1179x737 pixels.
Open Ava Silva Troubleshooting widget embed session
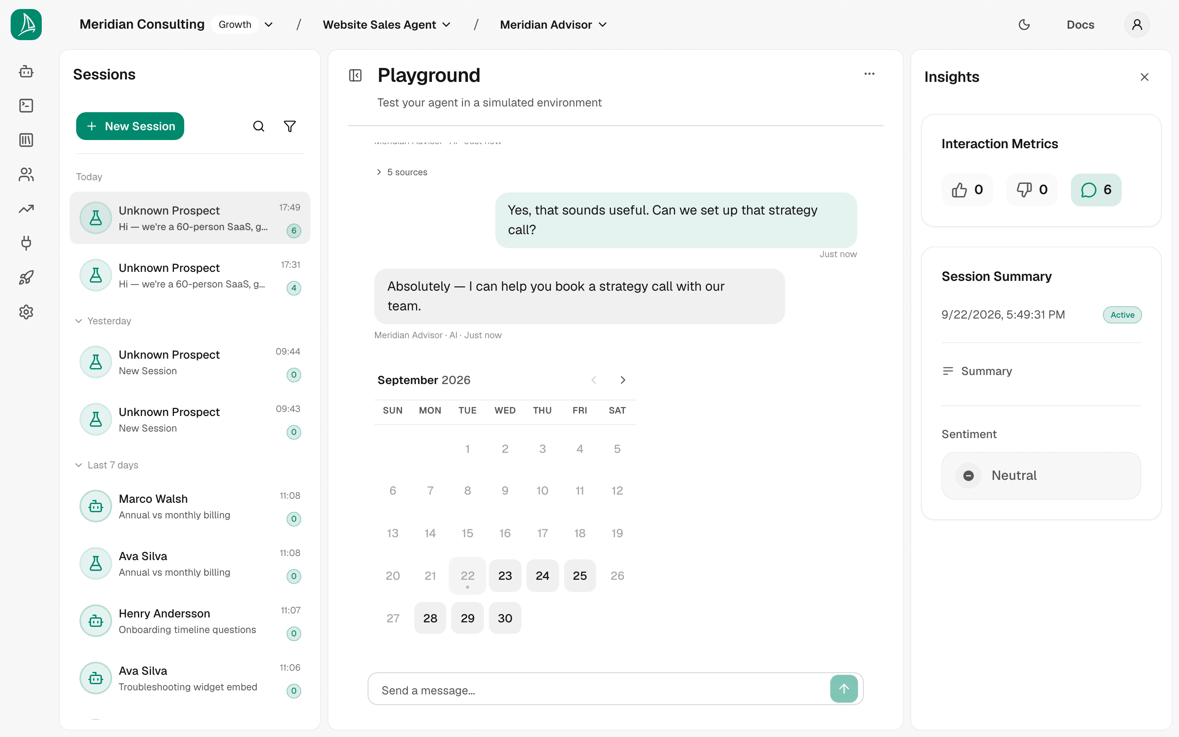(x=190, y=678)
